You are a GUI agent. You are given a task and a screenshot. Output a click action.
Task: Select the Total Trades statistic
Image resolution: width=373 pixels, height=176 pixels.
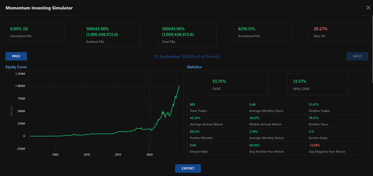point(199,108)
